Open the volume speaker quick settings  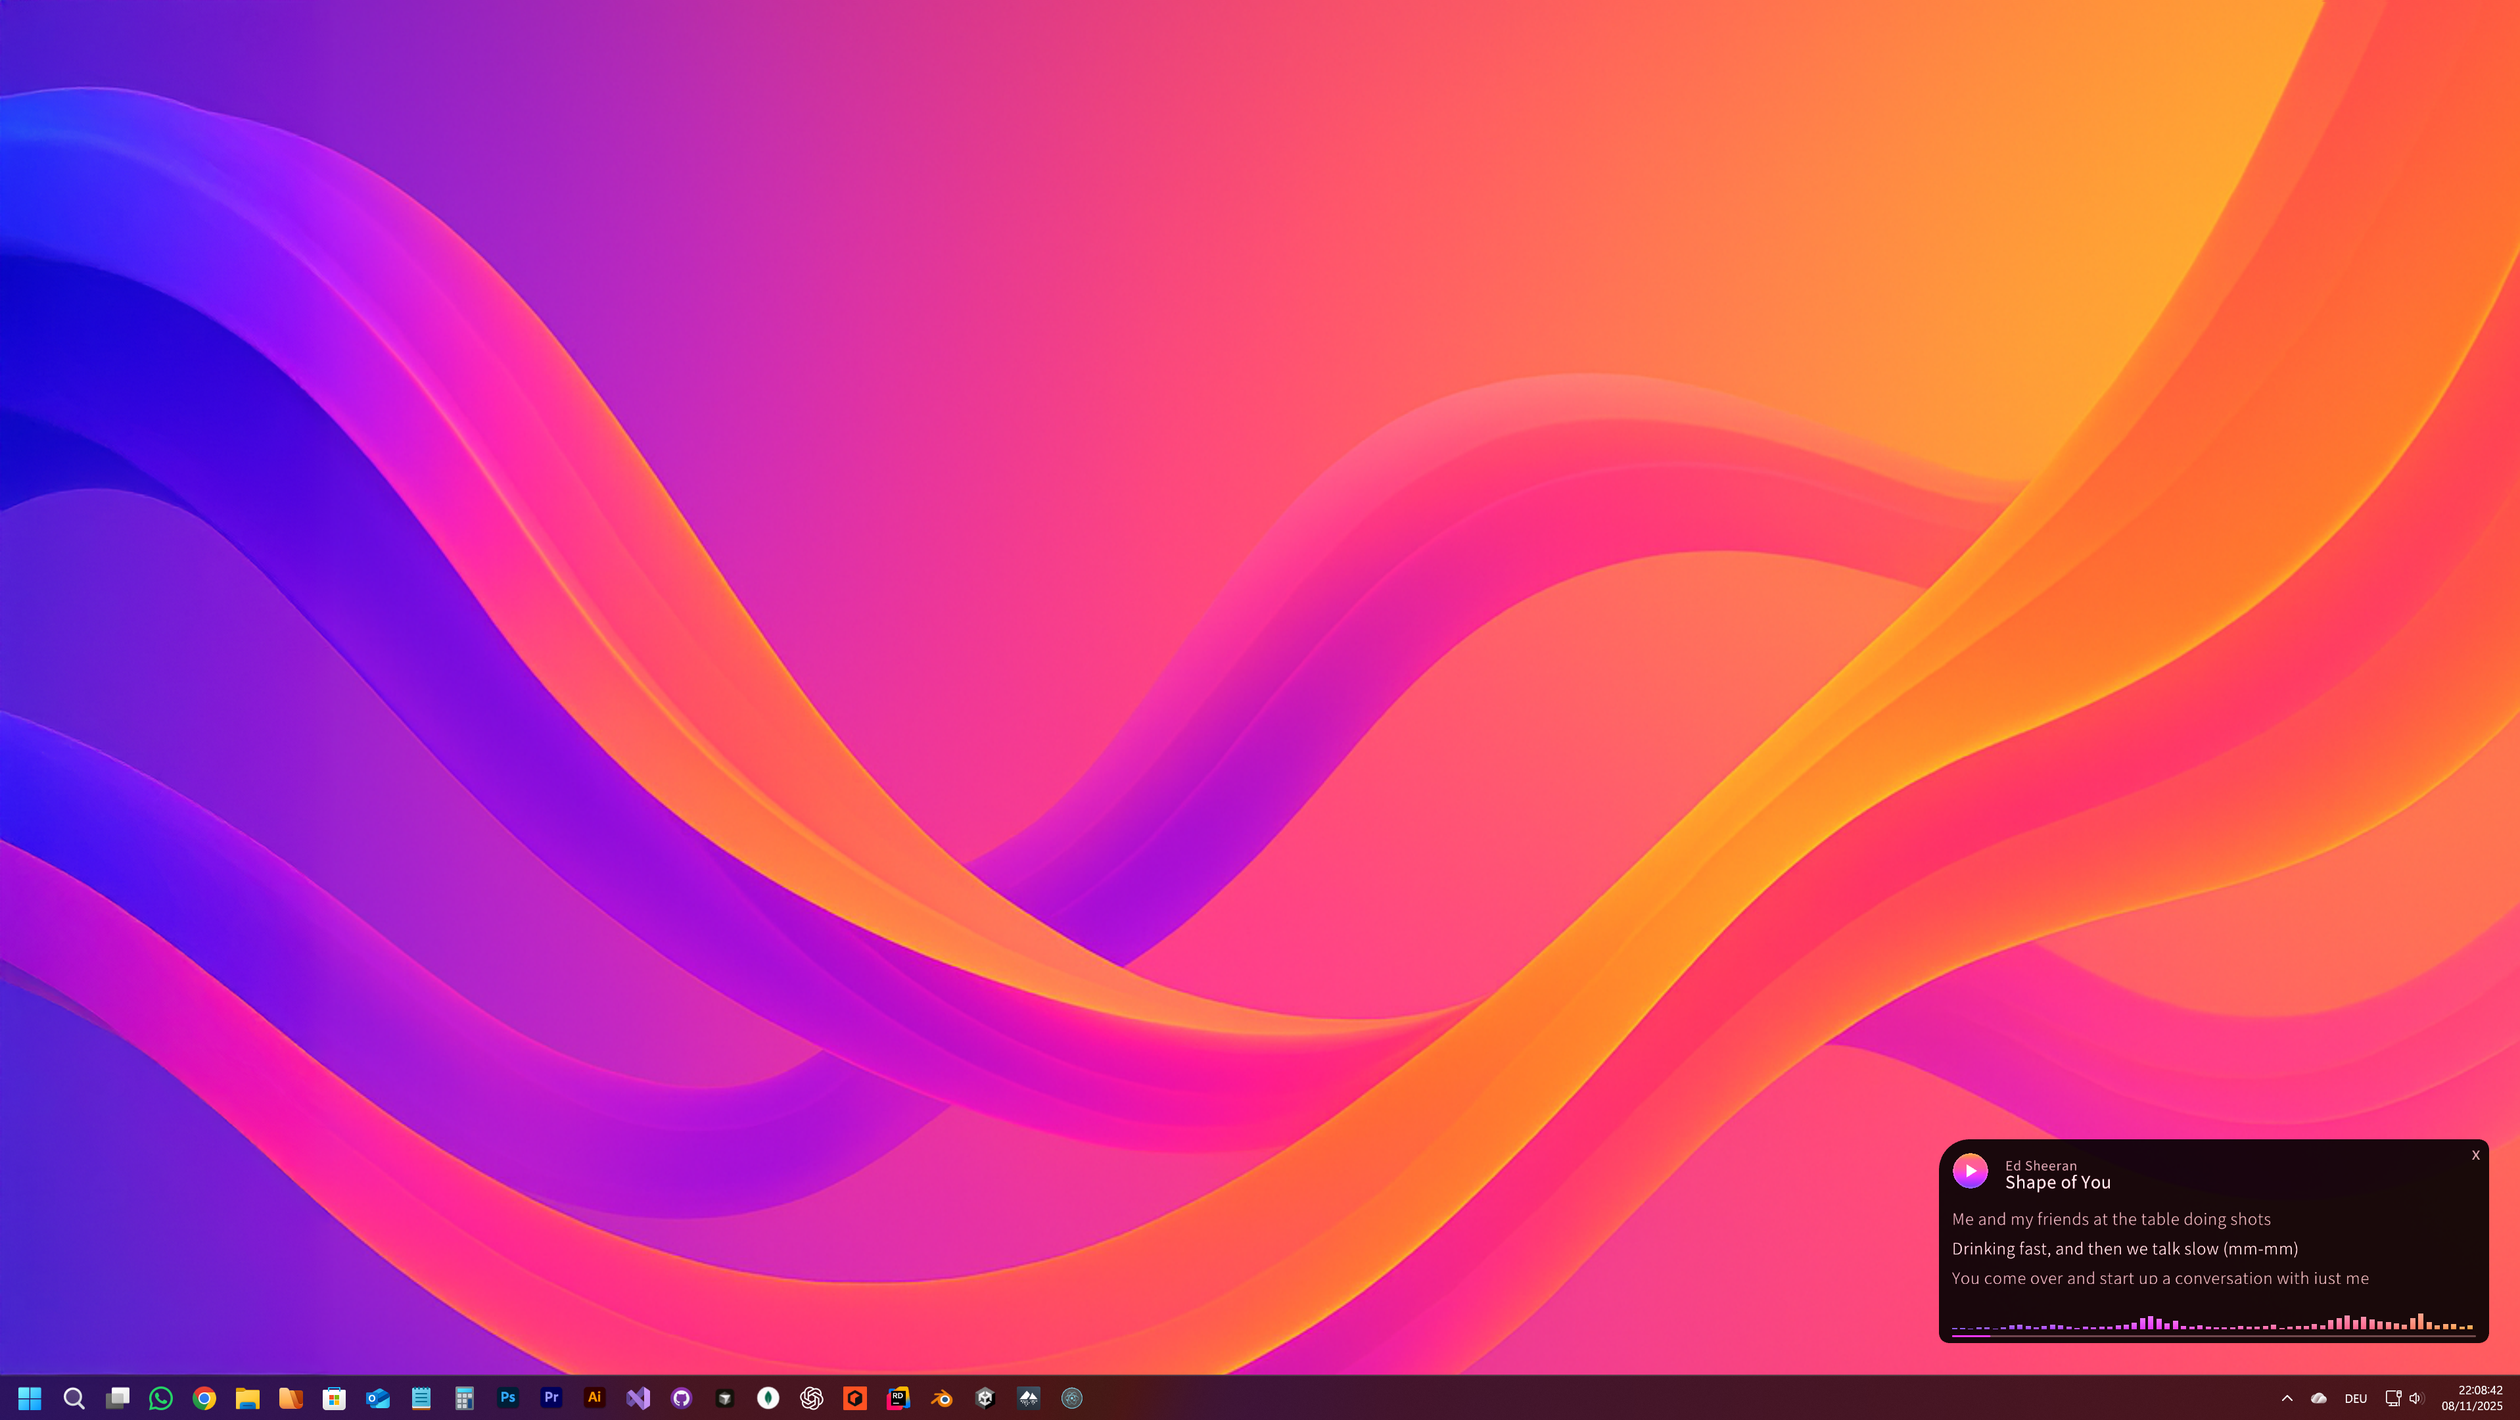pyautogui.click(x=2415, y=1398)
